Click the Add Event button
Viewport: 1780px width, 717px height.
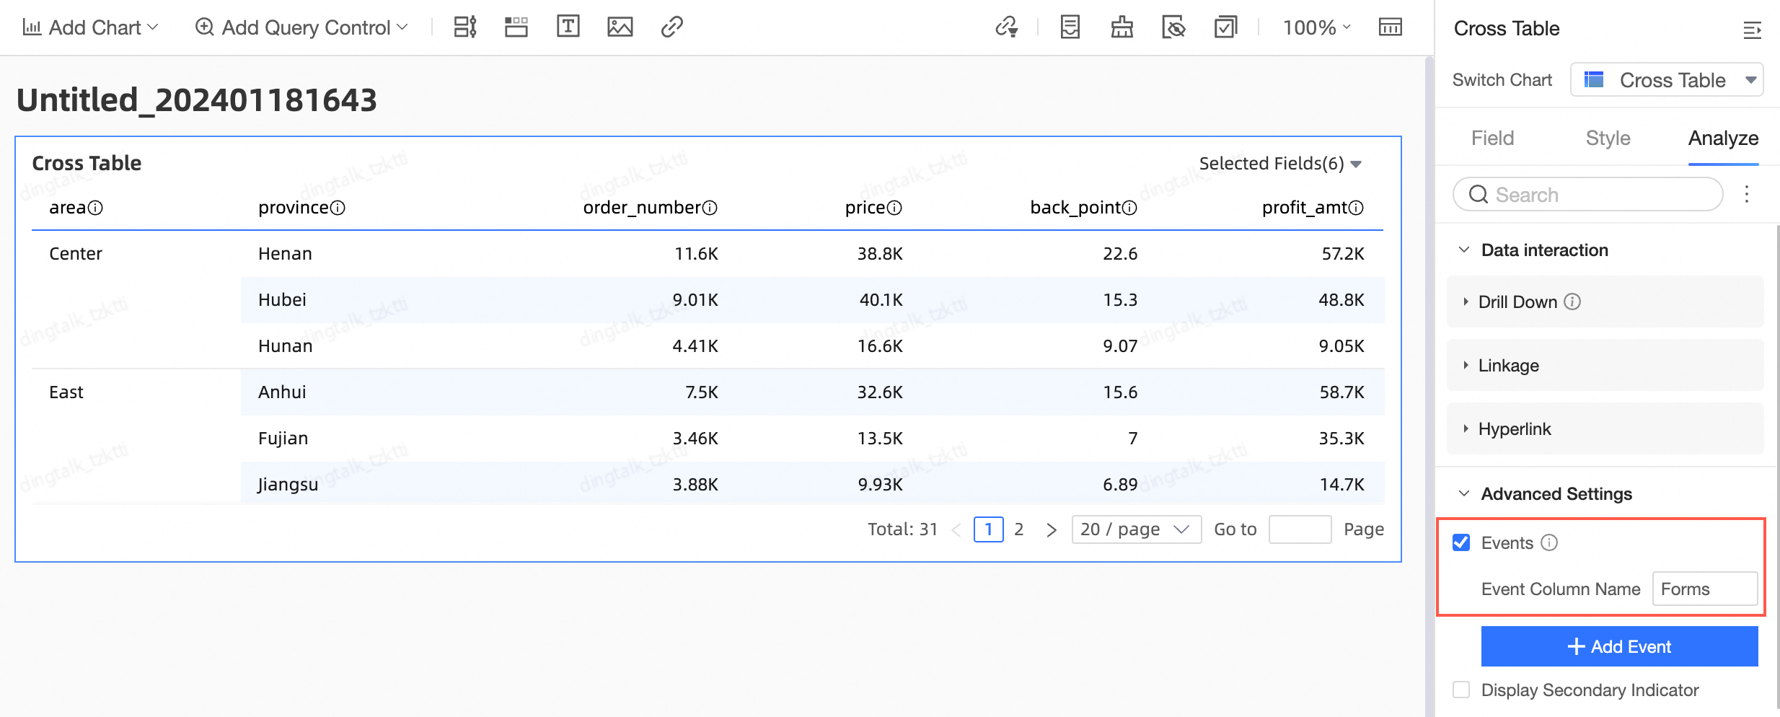click(x=1619, y=646)
